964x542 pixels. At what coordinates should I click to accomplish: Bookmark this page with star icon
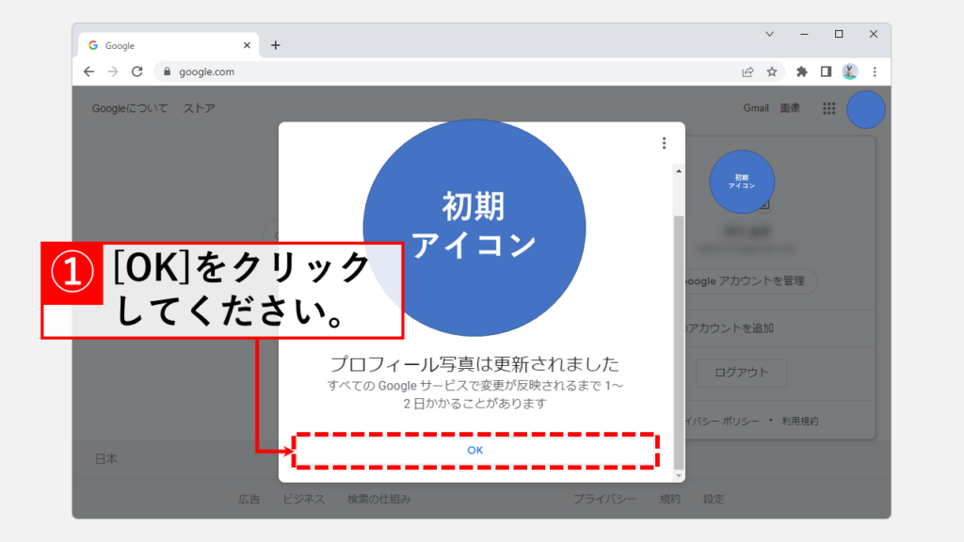pos(772,72)
